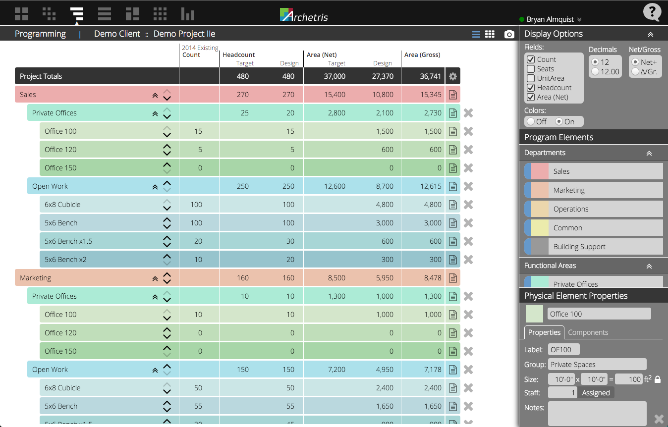Click inside the Notes text field

pyautogui.click(x=597, y=412)
